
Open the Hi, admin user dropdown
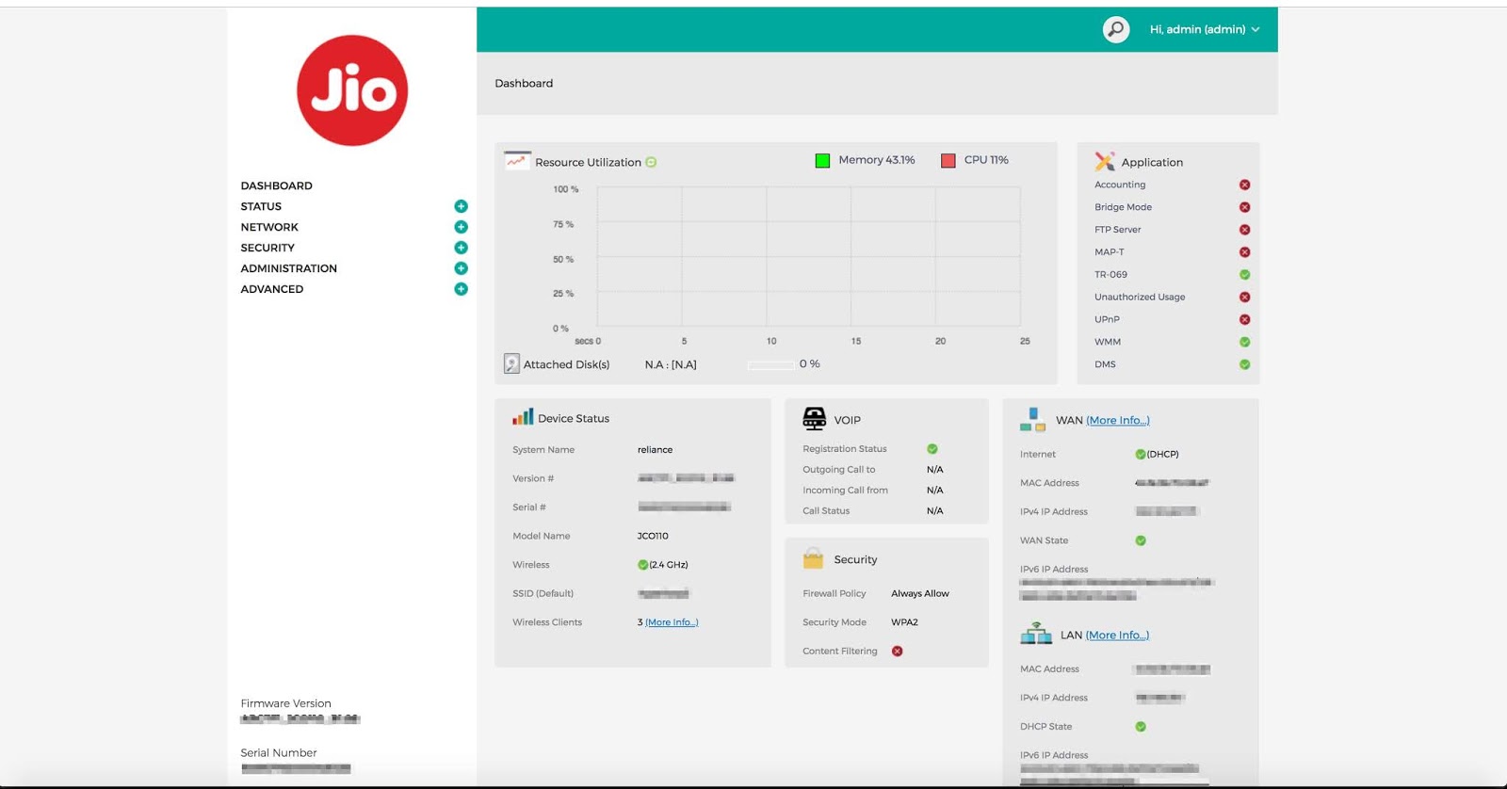point(1204,29)
